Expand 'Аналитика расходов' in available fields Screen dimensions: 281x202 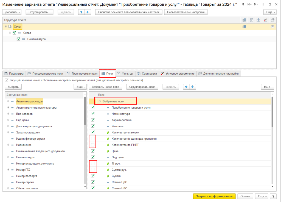click(8, 102)
